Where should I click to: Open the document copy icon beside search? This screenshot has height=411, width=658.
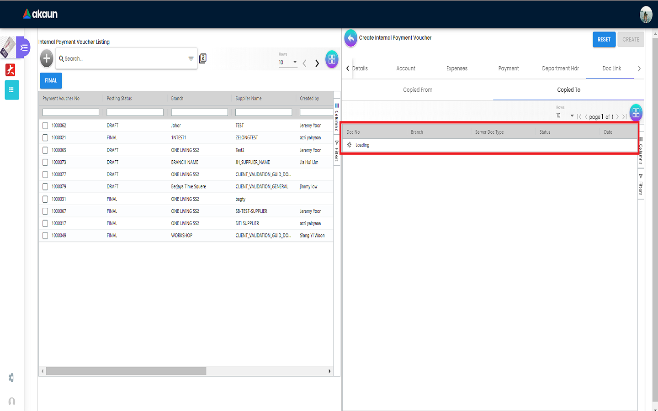(203, 58)
